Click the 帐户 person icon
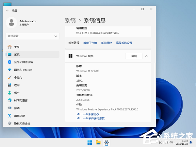This screenshot has height=147, width=196. click(x=9, y=93)
